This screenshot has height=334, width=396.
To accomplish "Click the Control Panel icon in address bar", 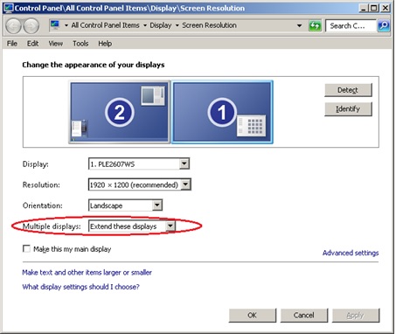I will click(54, 25).
